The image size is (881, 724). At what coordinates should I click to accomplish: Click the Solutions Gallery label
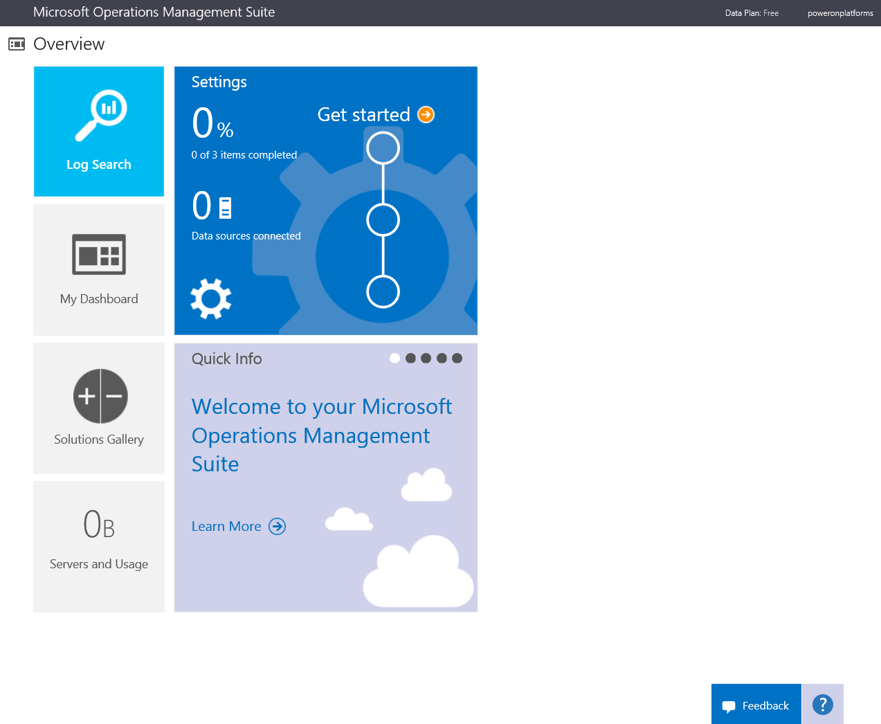click(99, 440)
